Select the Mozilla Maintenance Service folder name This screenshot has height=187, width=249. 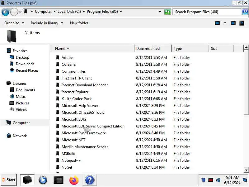tap(85, 146)
